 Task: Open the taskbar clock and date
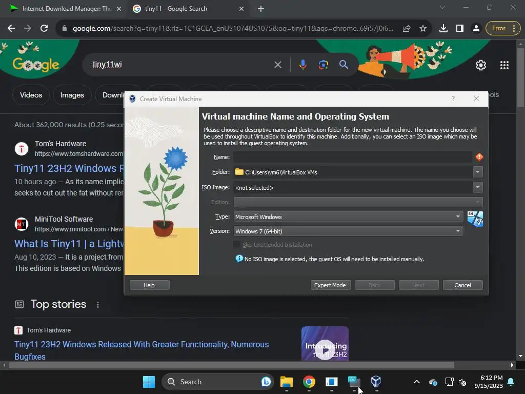point(489,382)
